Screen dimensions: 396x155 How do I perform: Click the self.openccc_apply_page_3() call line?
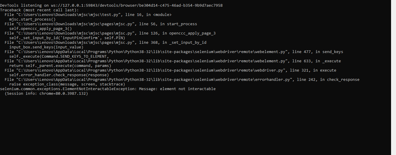pos(40,29)
